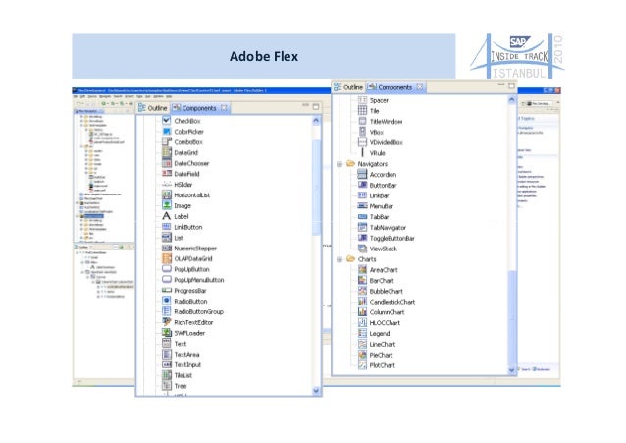Select the Tree component icon
This screenshot has width=626, height=443.
coord(167,386)
